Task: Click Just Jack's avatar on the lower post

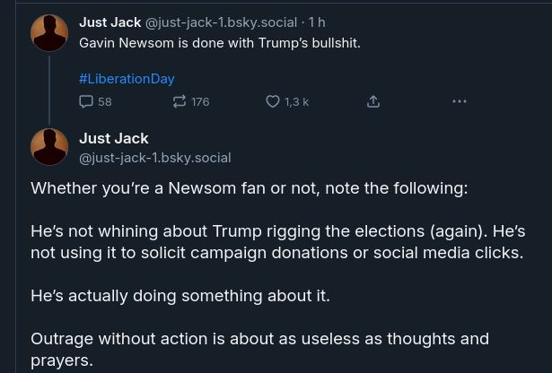Action: (x=49, y=147)
